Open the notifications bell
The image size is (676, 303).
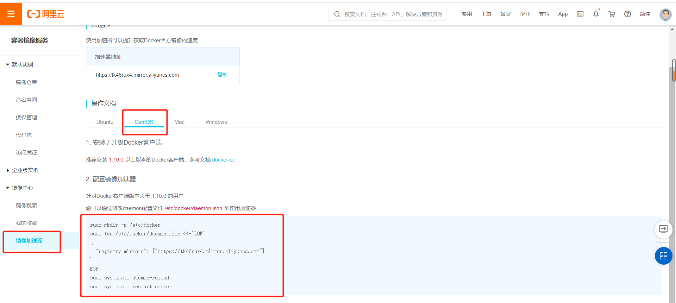click(596, 14)
